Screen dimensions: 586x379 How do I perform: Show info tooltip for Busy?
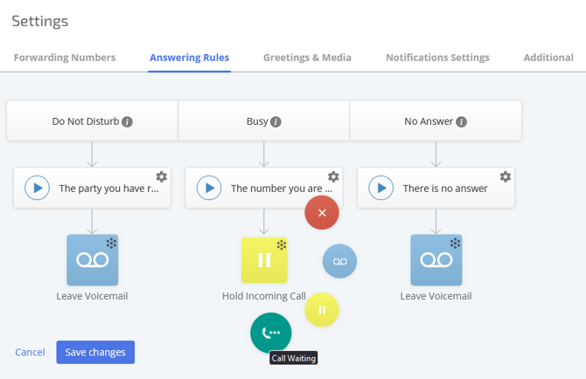[276, 122]
